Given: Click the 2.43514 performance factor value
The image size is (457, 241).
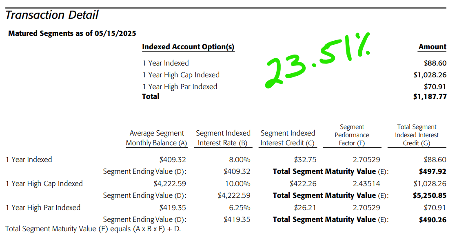Looking at the screenshot, I should (x=366, y=184).
